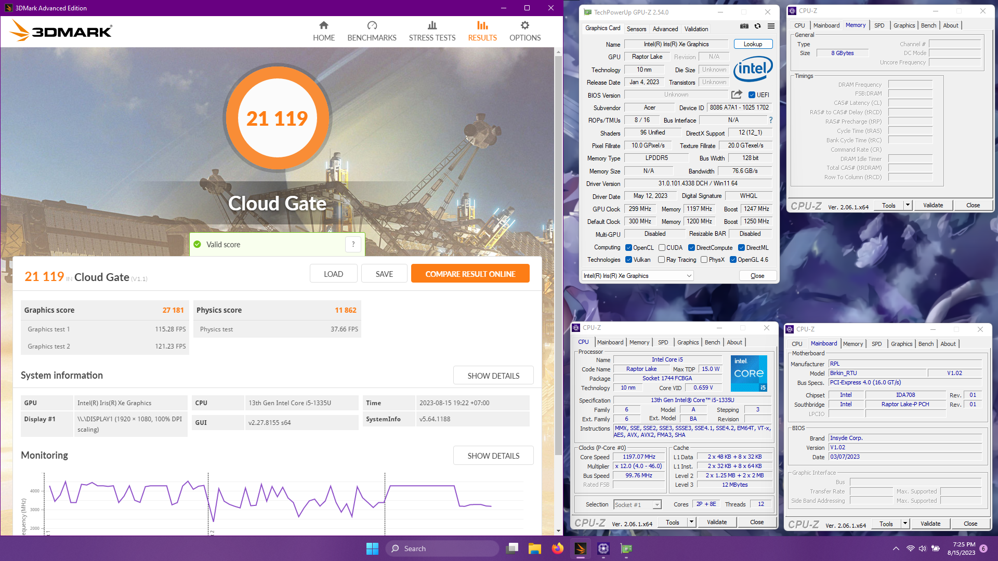
Task: Switch to Sensors tab in GPU-Z
Action: 636,29
